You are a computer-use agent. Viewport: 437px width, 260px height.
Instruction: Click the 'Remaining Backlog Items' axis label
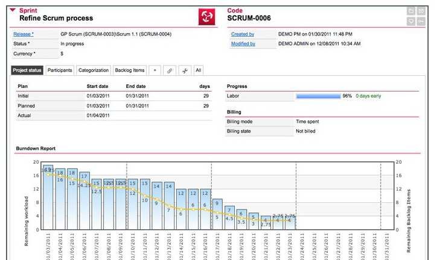click(x=409, y=221)
